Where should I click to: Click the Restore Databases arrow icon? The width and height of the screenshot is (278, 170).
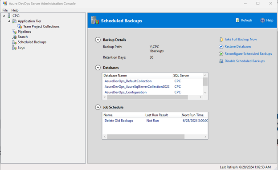pos(221,47)
